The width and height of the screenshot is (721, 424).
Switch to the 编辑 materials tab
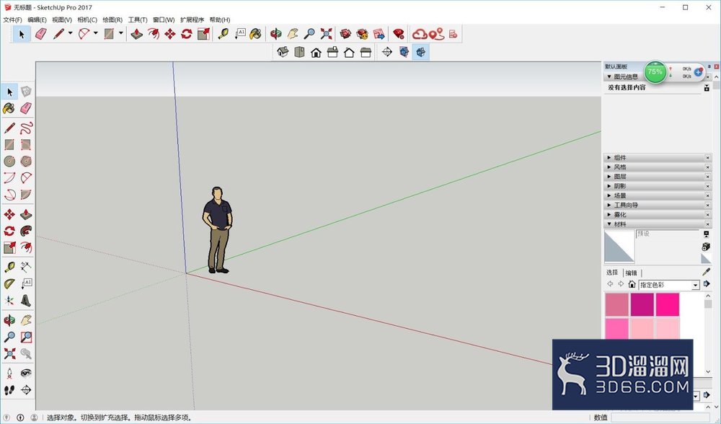[632, 273]
